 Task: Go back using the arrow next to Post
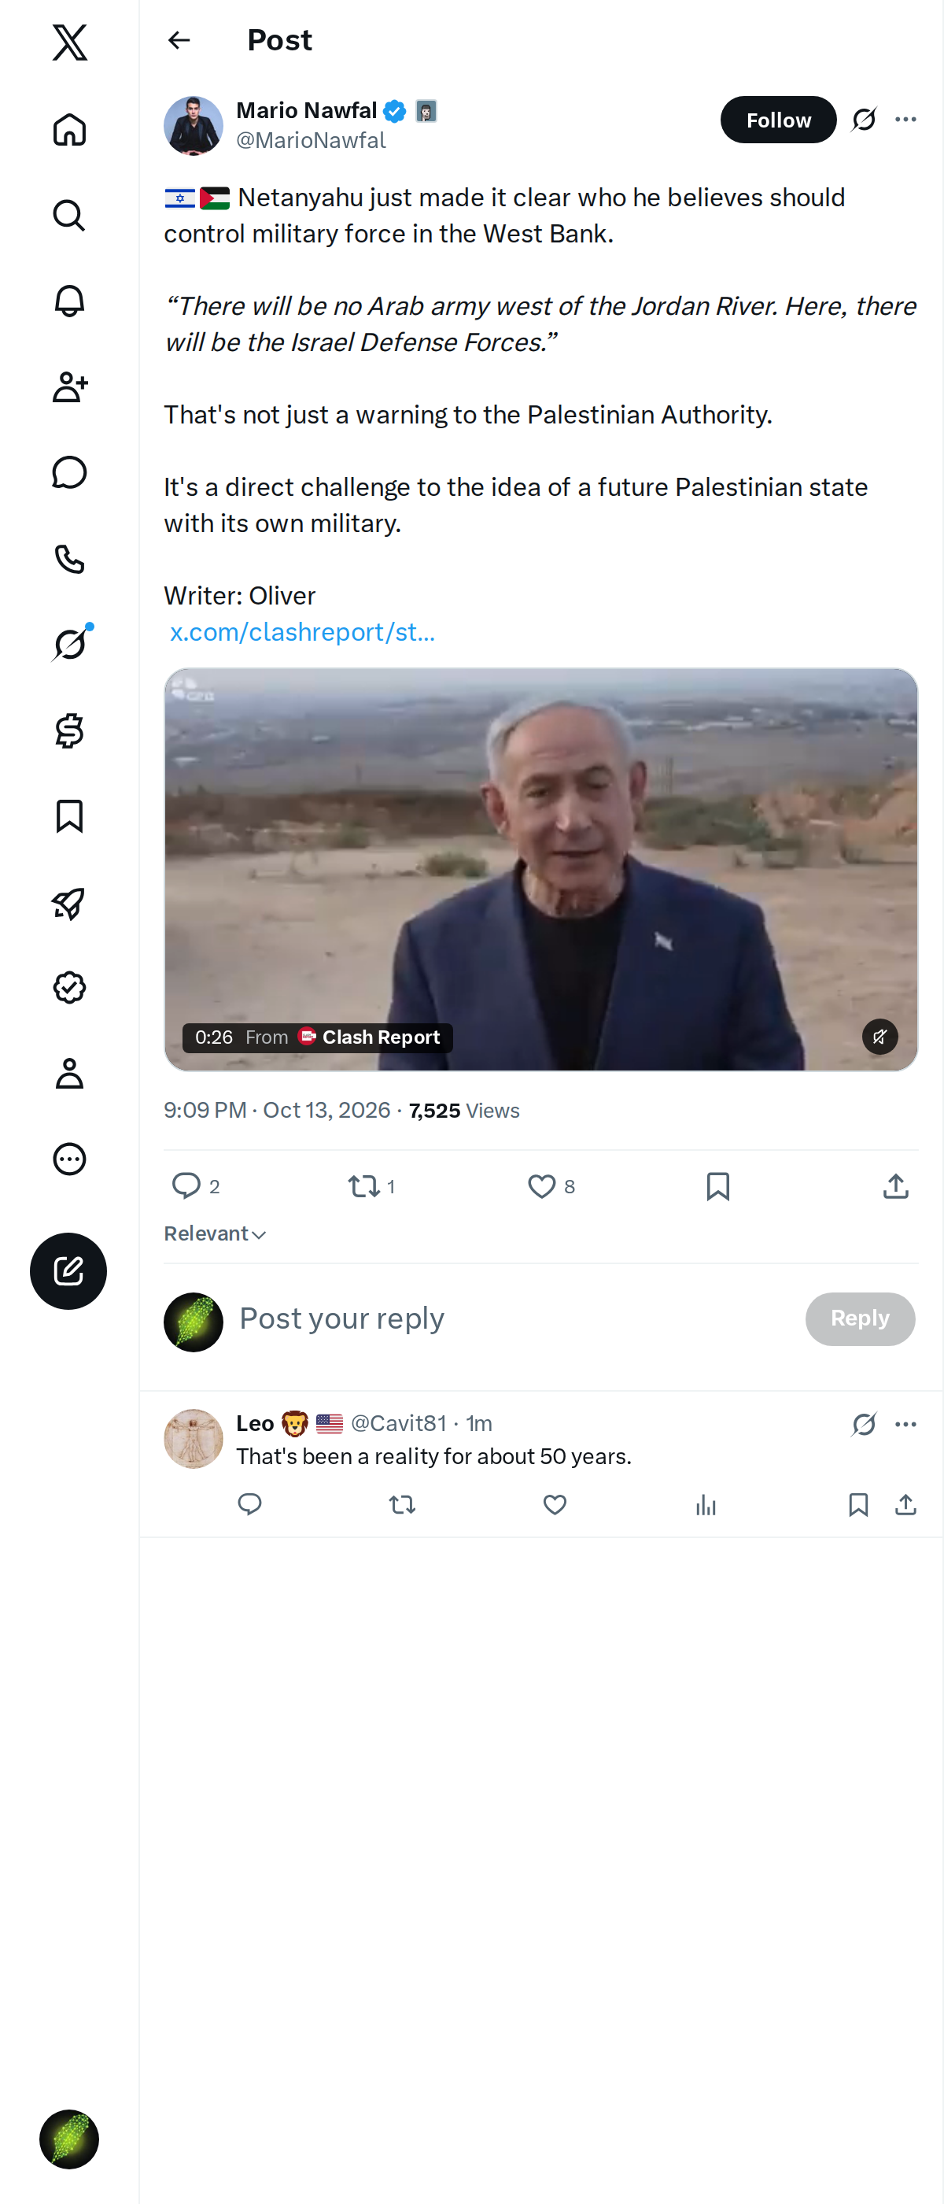(x=179, y=40)
